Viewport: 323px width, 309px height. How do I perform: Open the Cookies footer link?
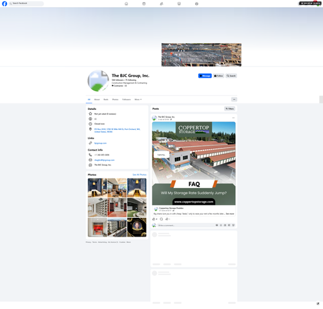click(122, 242)
